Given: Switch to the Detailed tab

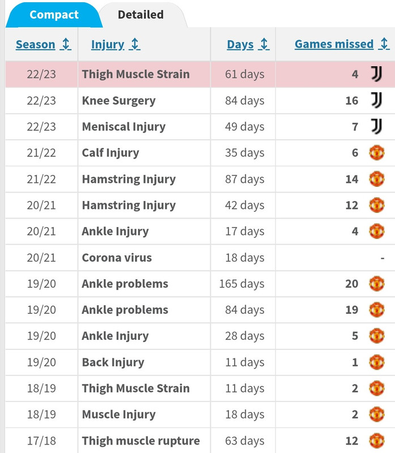Looking at the screenshot, I should point(141,15).
